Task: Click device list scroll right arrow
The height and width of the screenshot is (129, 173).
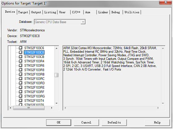Action: pyautogui.click(x=51, y=108)
